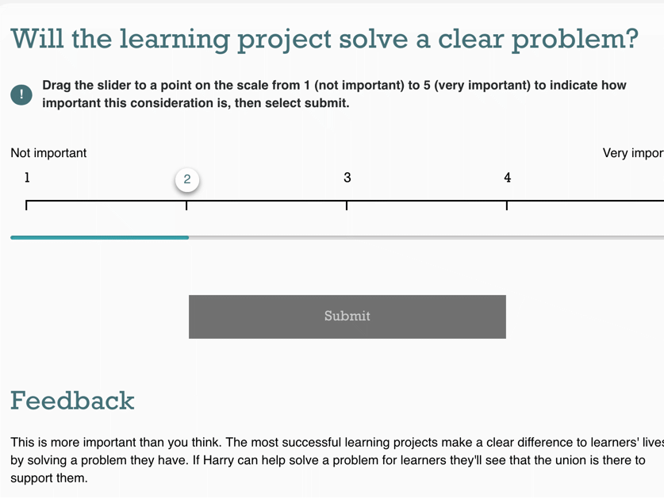The width and height of the screenshot is (664, 499).
Task: Grab the slider handle showing 2
Action: (x=187, y=179)
